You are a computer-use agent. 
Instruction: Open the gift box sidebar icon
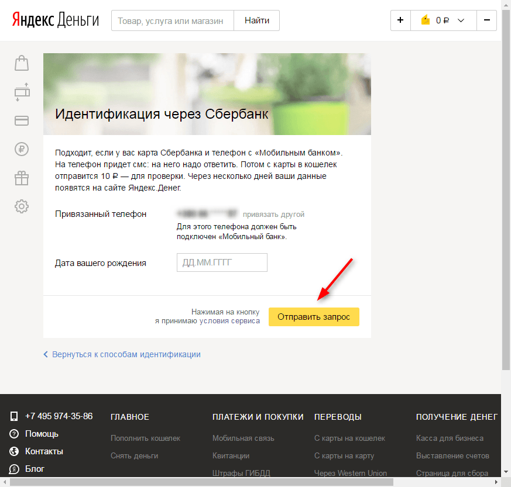point(22,178)
